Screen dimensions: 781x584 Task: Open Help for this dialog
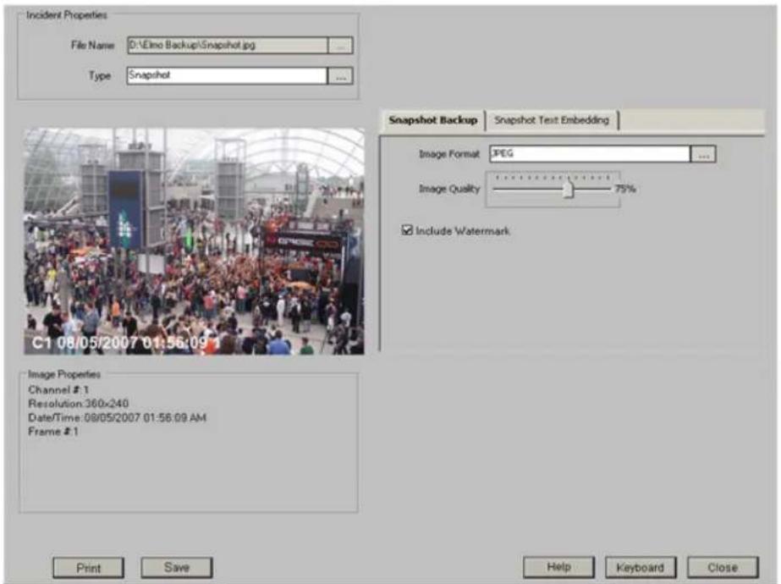click(x=558, y=567)
